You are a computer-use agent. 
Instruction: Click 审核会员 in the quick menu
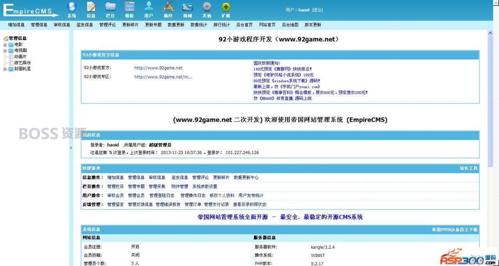tap(115, 195)
